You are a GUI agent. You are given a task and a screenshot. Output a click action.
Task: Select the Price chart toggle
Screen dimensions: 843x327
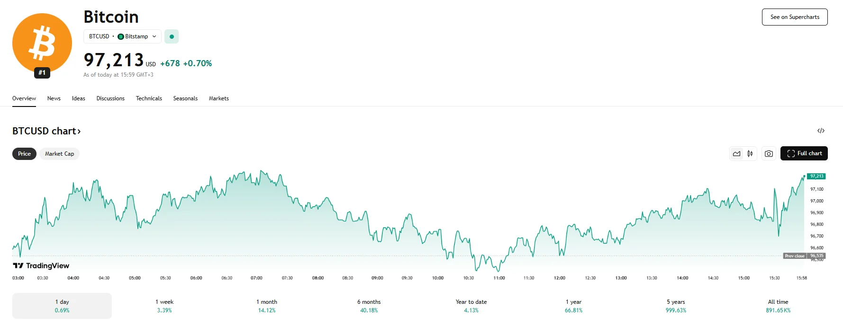pos(24,154)
